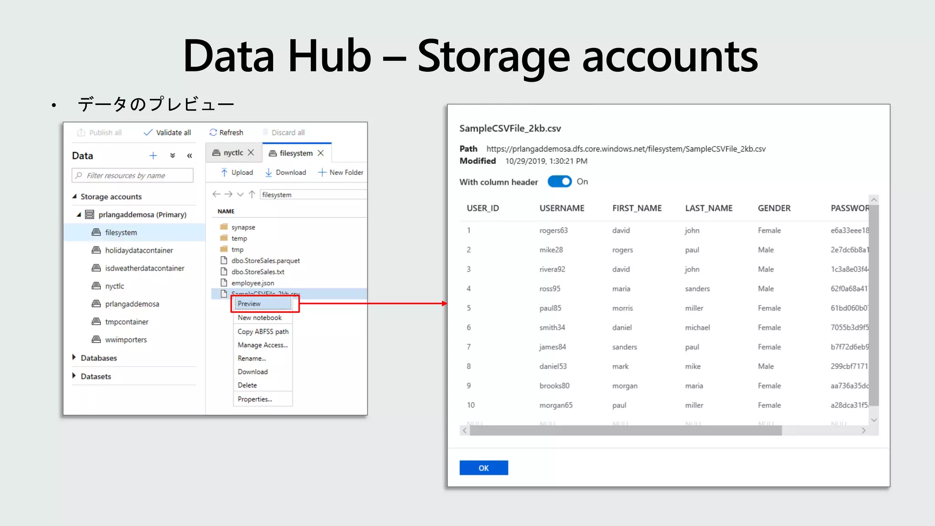Screen dimensions: 935x526
Task: Click the collapse panel double-chevron icon
Action: [x=189, y=156]
